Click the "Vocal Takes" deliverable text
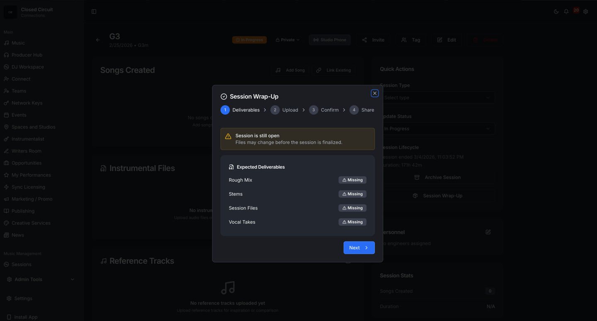 (x=242, y=222)
